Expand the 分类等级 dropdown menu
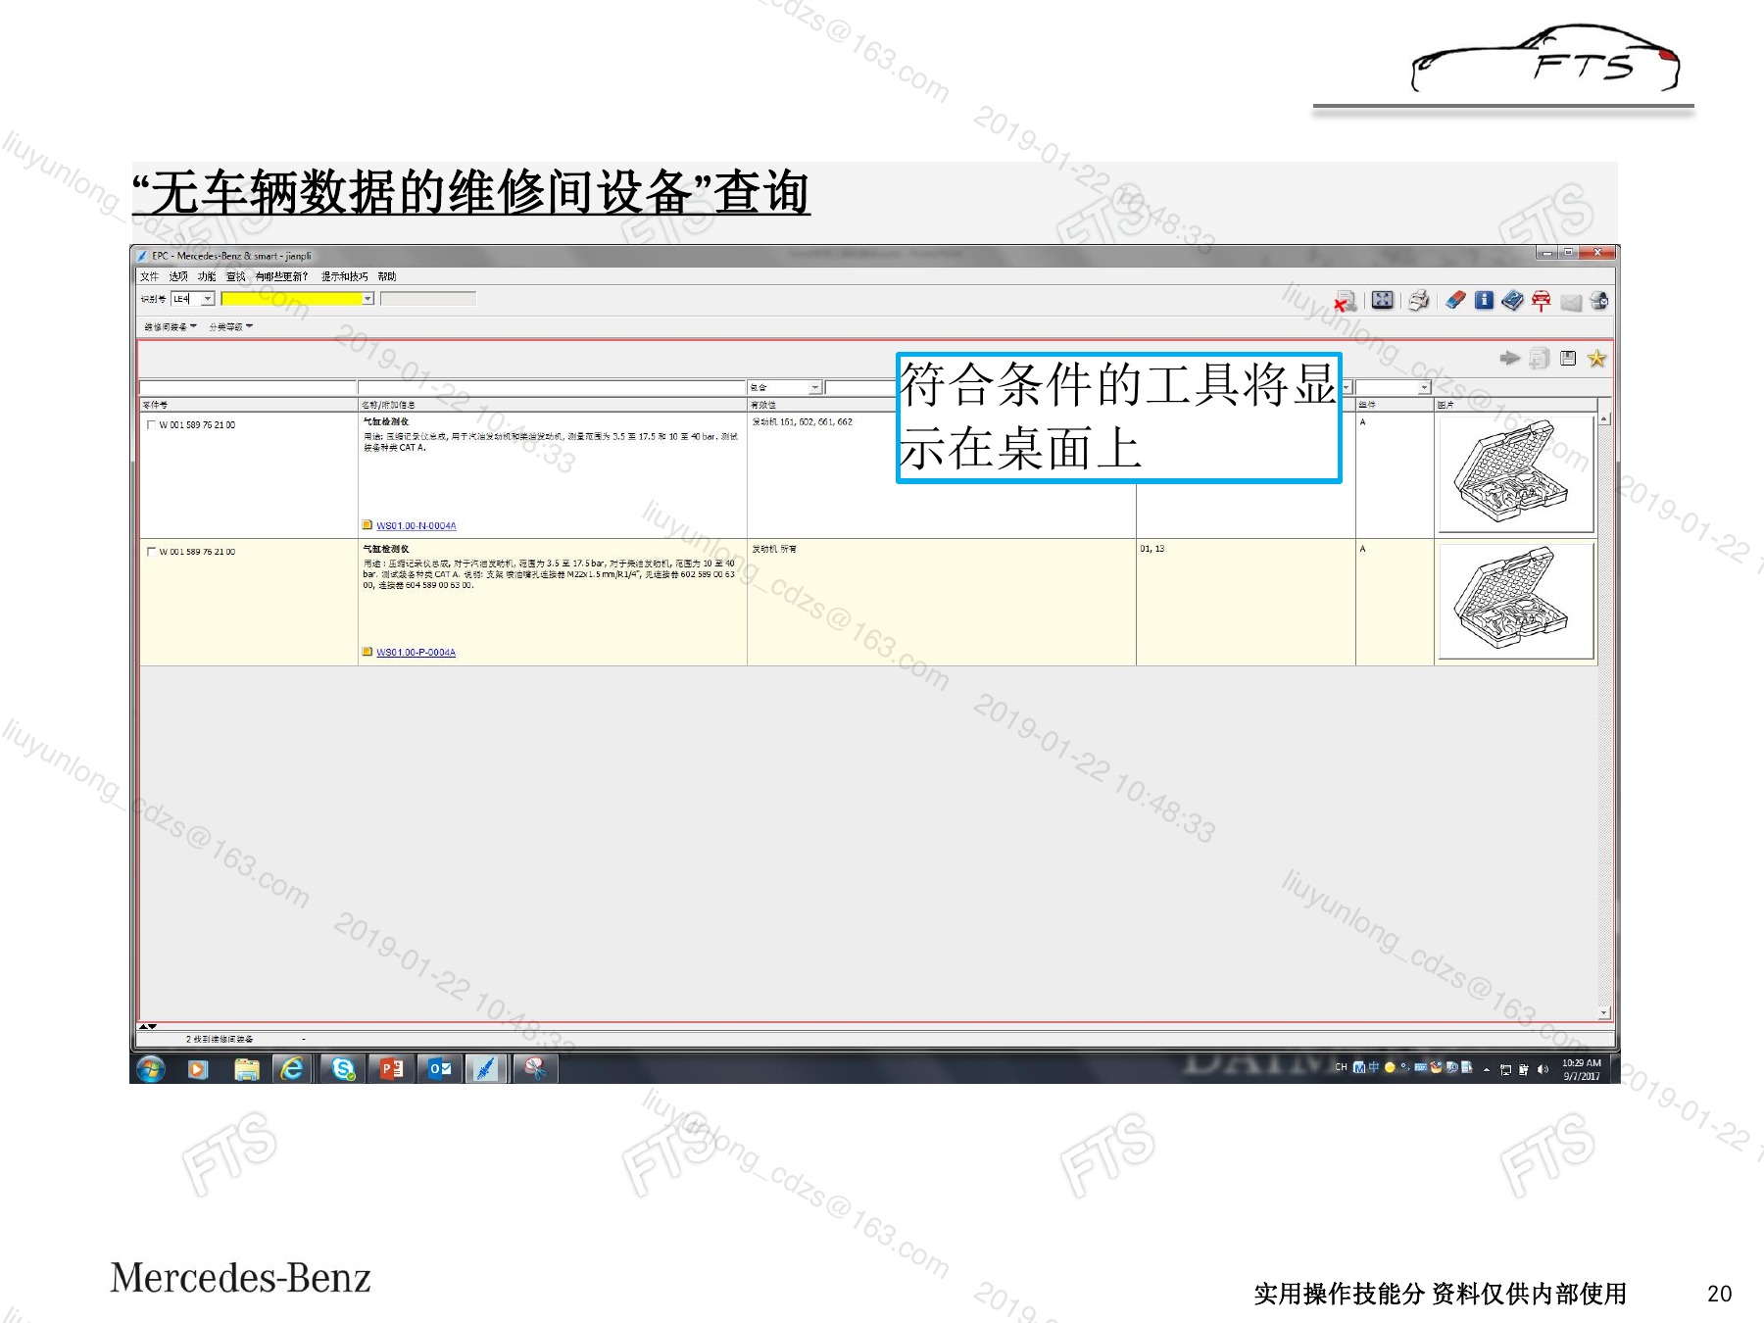This screenshot has height=1323, width=1764. (x=231, y=326)
